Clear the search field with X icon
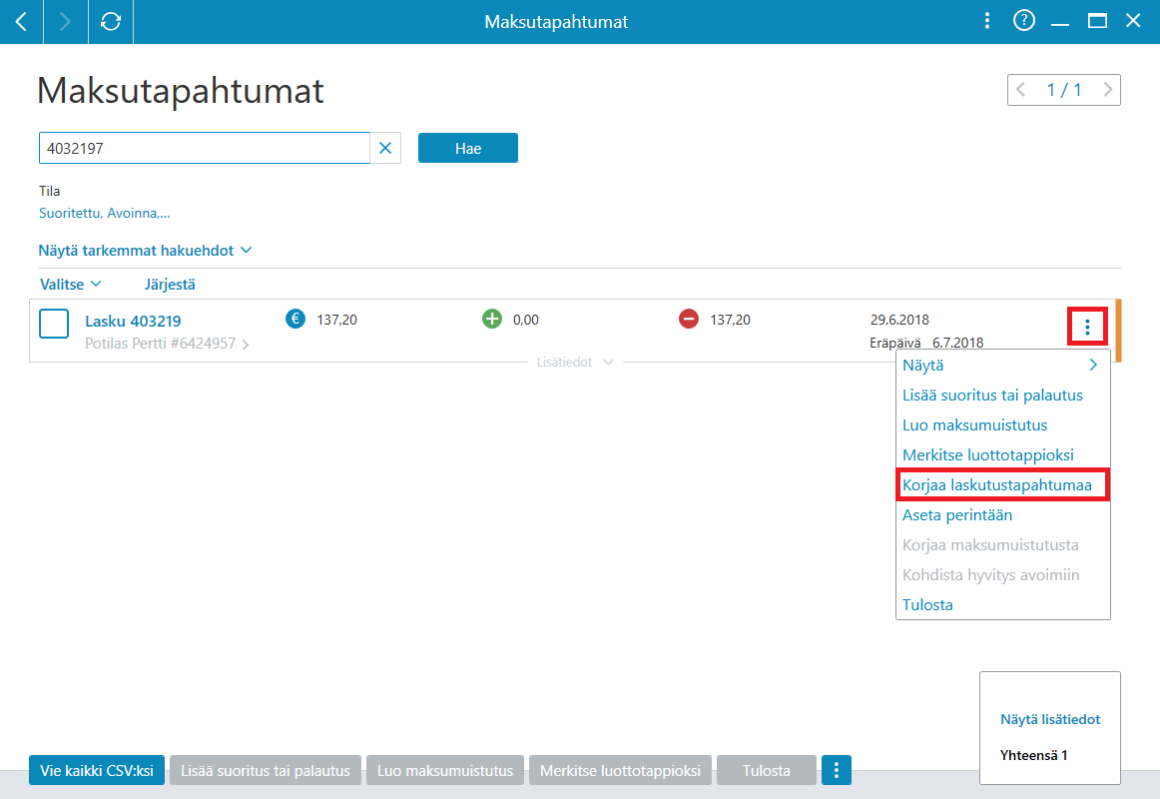This screenshot has height=799, width=1160. pos(385,148)
